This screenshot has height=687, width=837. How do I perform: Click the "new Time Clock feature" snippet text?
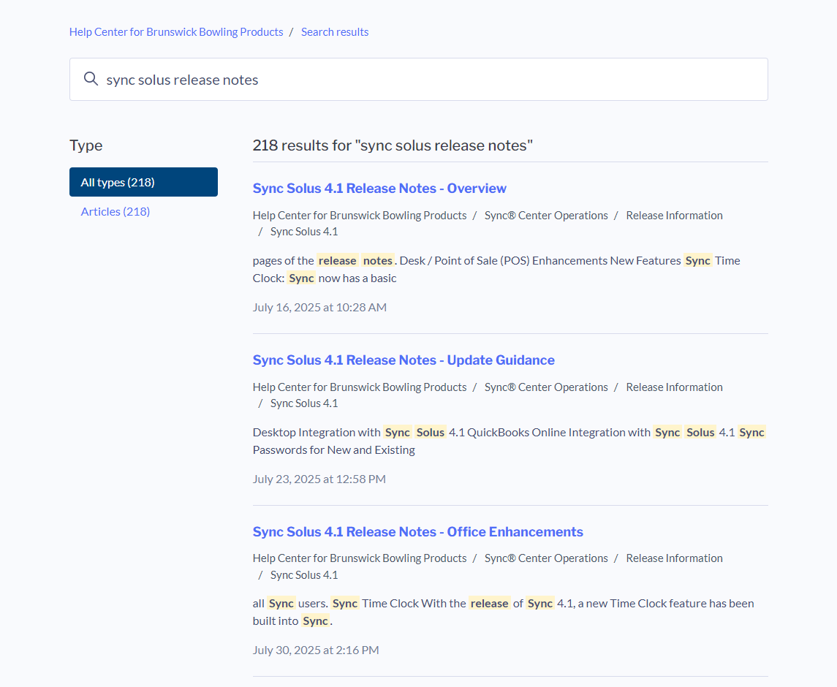[x=645, y=604]
